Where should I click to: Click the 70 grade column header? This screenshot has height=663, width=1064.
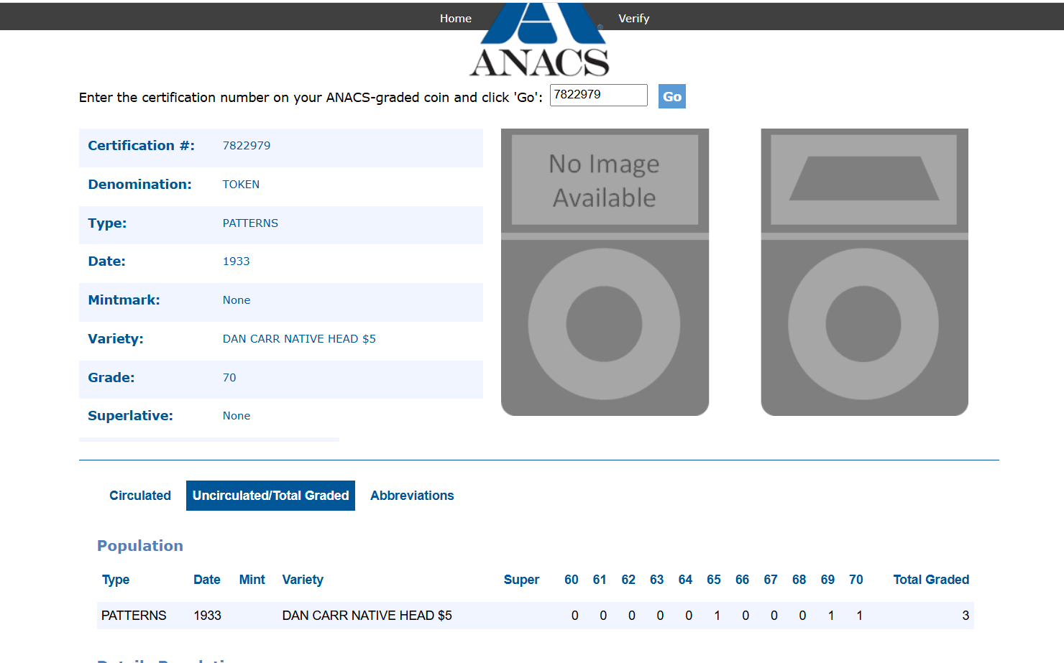click(x=856, y=580)
